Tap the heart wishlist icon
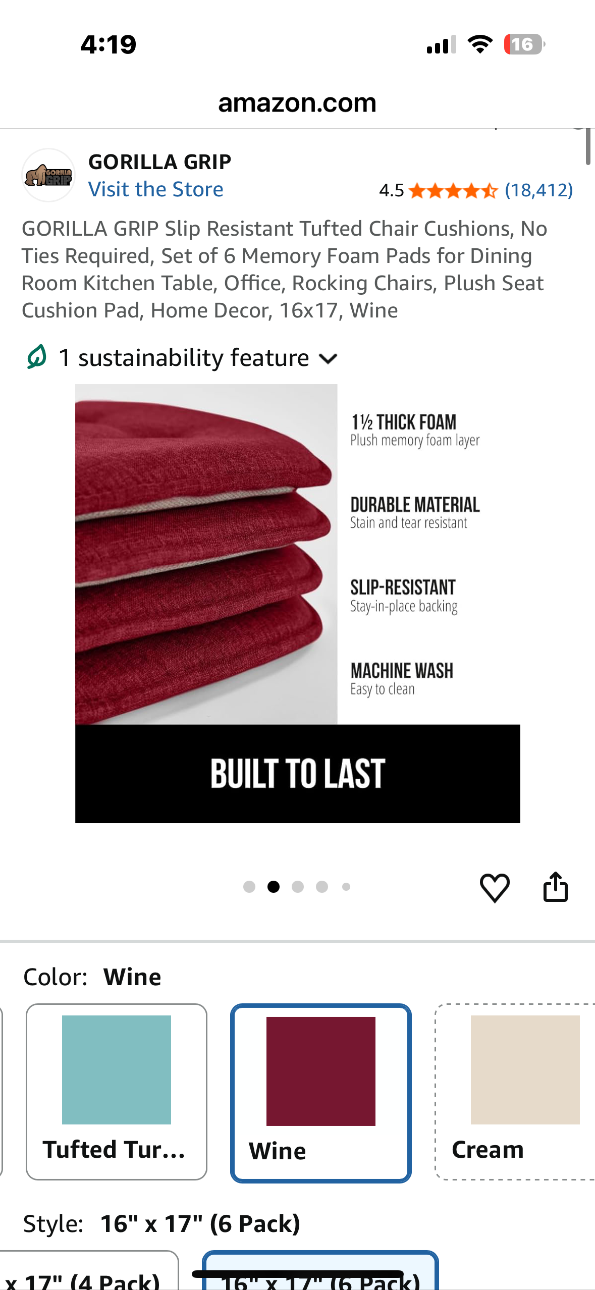 pyautogui.click(x=495, y=888)
